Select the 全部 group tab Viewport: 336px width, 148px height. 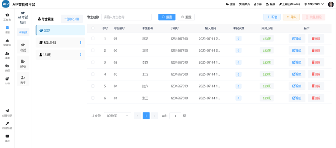pos(60,30)
